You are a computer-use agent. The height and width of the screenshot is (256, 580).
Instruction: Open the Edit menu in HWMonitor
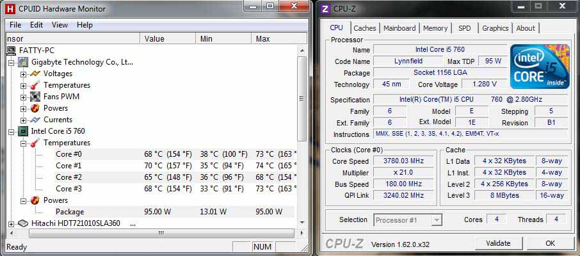point(36,25)
